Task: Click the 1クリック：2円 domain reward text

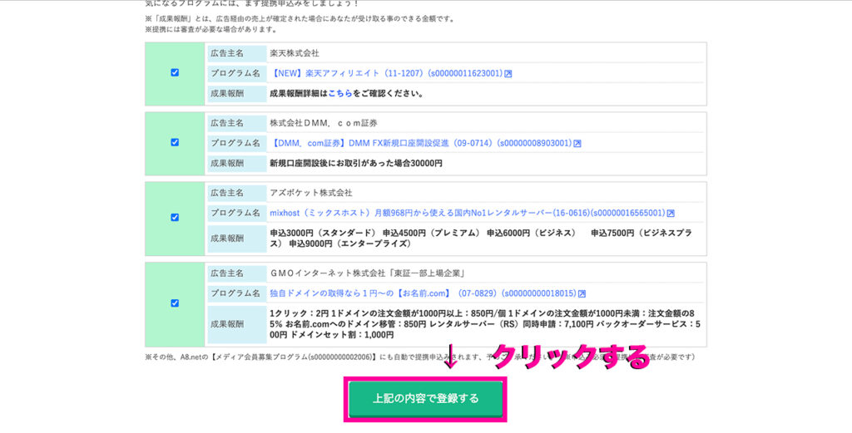Action: tap(299, 313)
